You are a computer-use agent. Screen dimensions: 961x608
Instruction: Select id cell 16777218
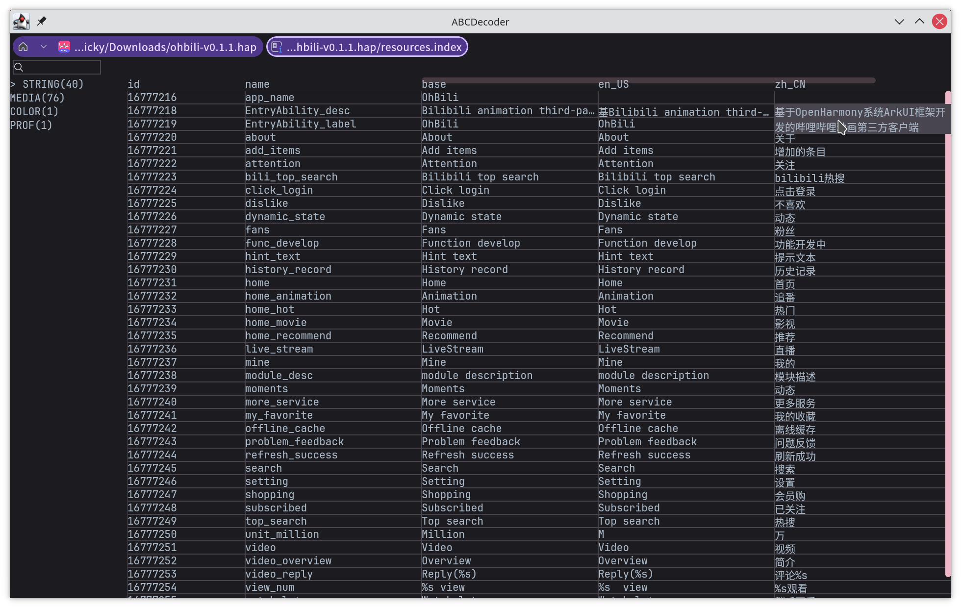tap(186, 110)
